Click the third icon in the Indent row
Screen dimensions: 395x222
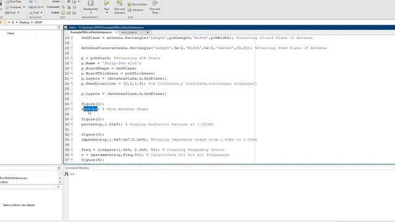pyautogui.click(x=74, y=12)
